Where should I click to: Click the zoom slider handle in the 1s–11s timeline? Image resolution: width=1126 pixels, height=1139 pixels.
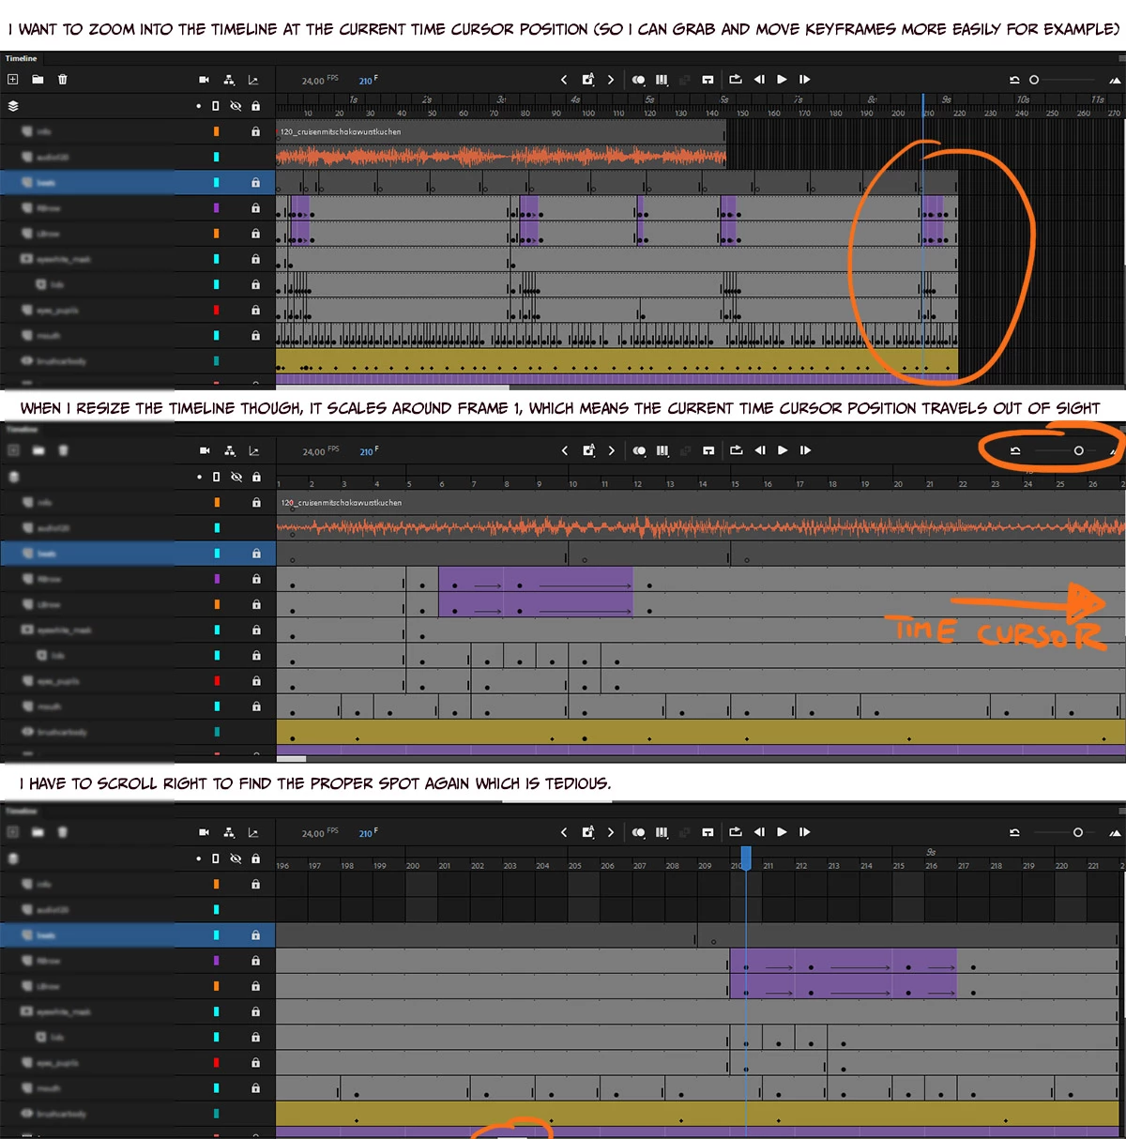pyautogui.click(x=1034, y=80)
